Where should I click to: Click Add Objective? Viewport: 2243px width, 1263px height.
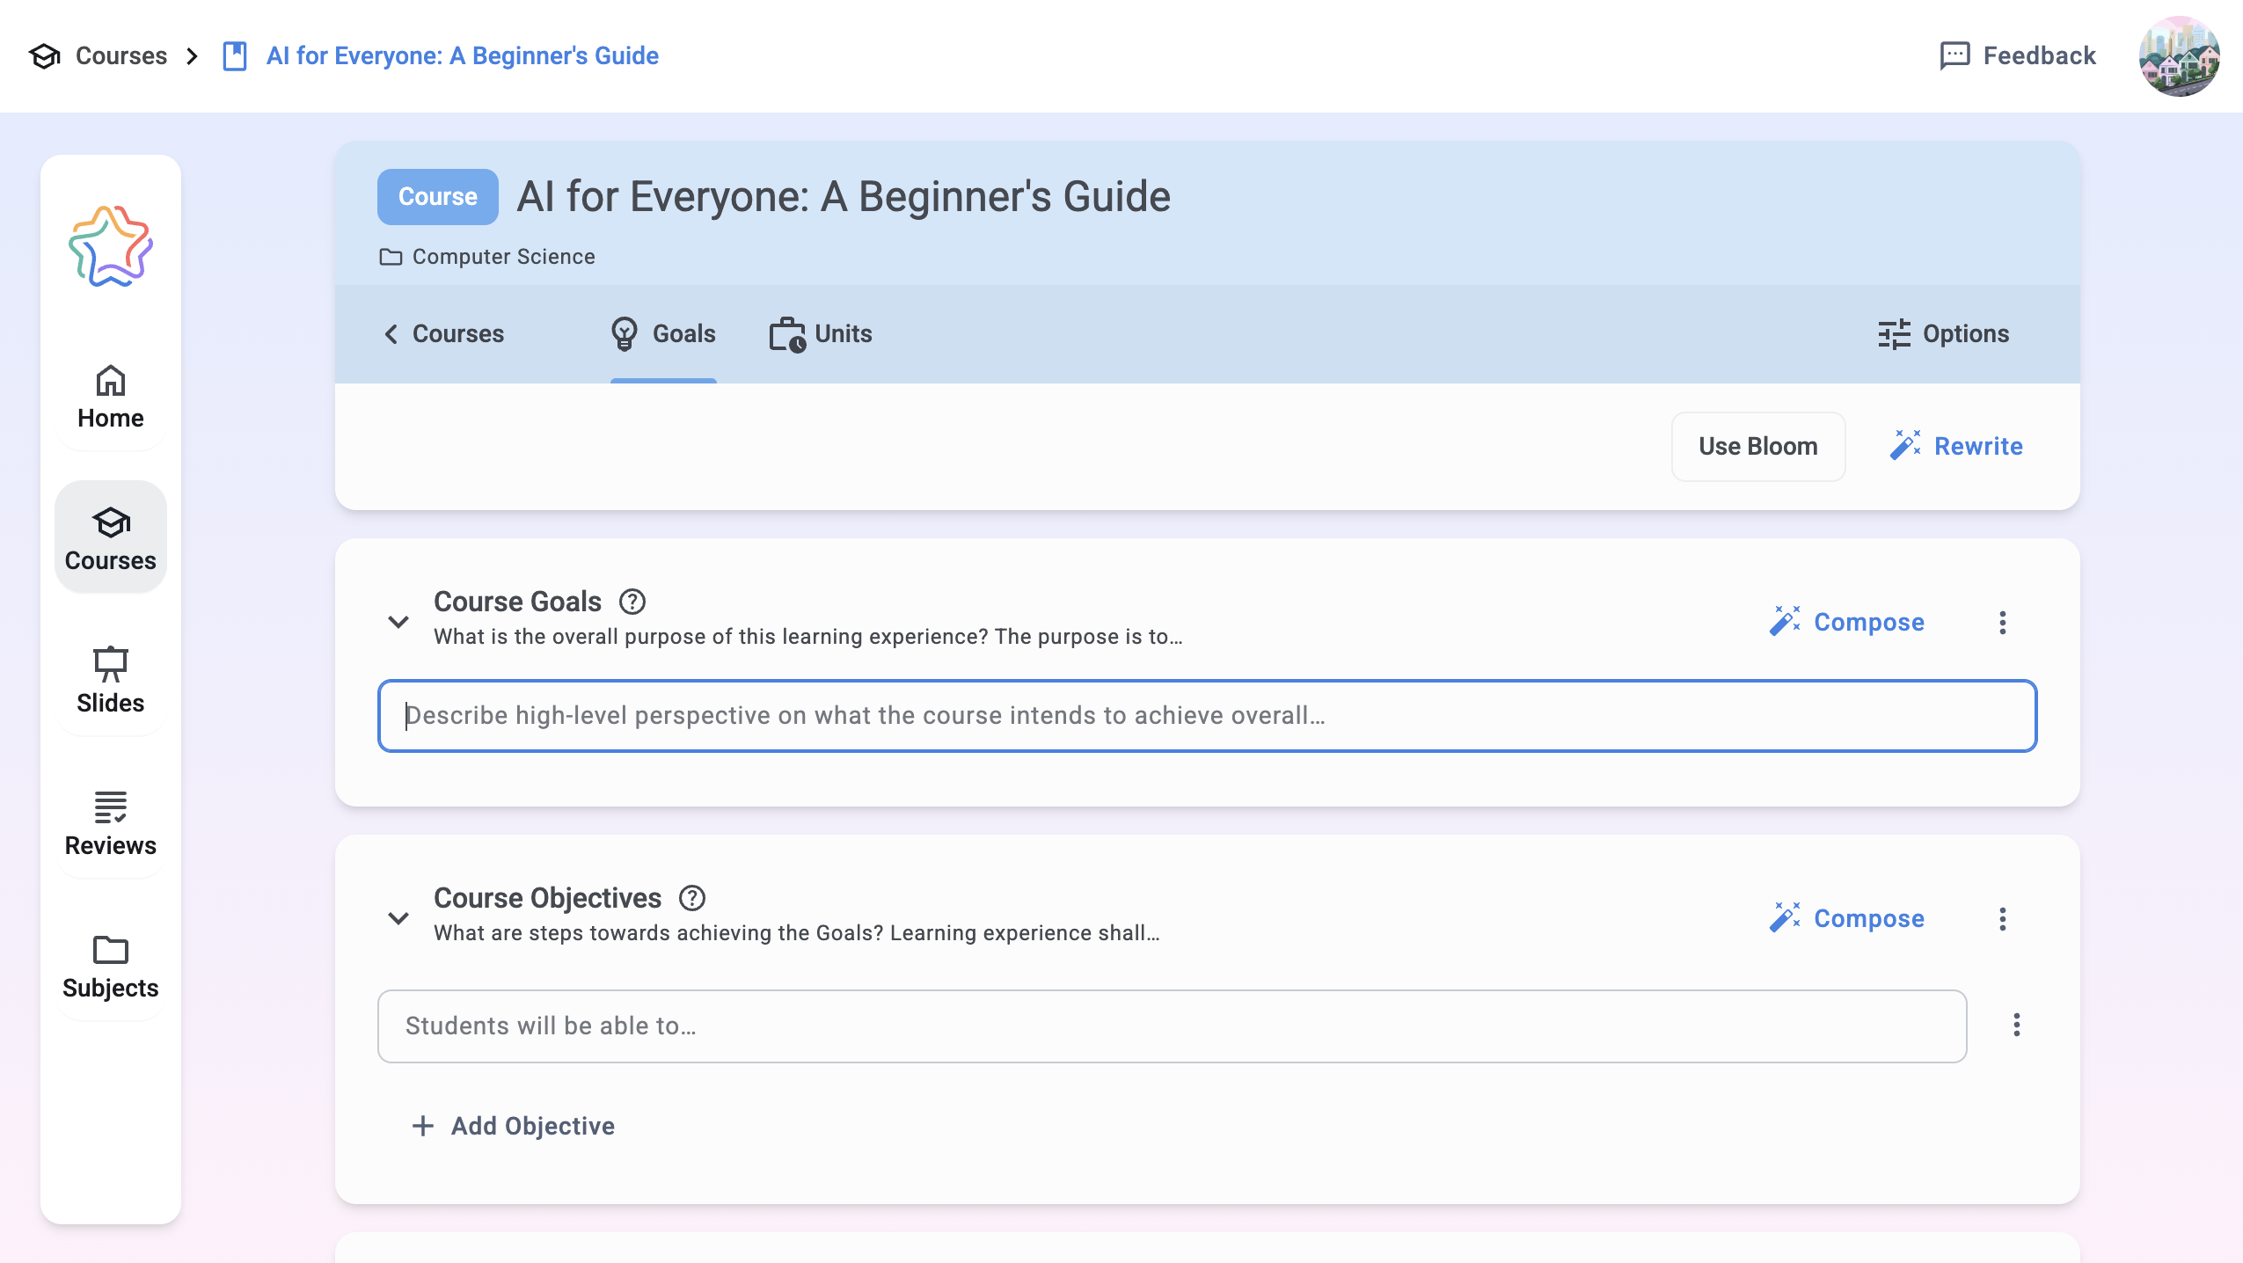coord(514,1126)
